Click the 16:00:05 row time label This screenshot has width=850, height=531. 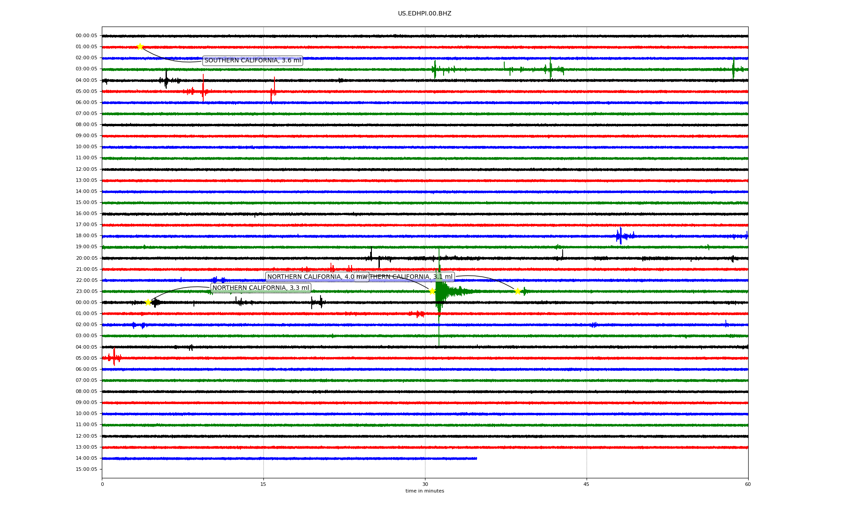tap(86, 213)
